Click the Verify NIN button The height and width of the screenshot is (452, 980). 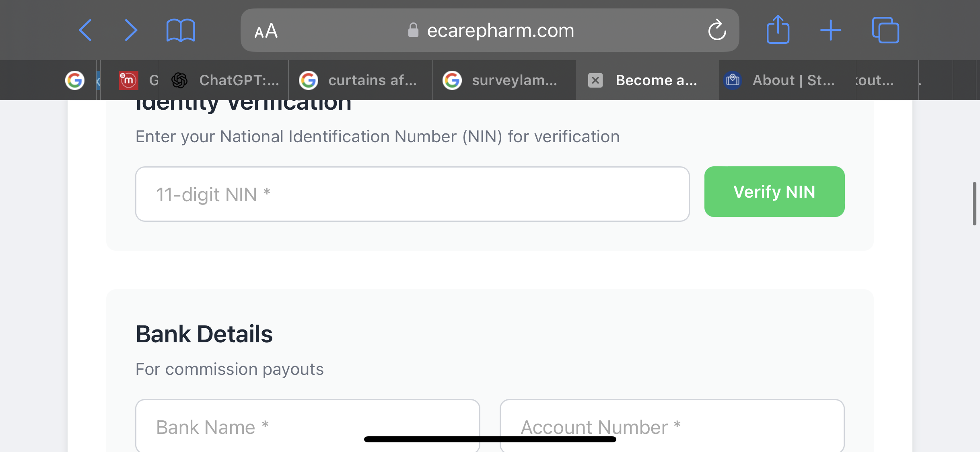[x=774, y=192]
